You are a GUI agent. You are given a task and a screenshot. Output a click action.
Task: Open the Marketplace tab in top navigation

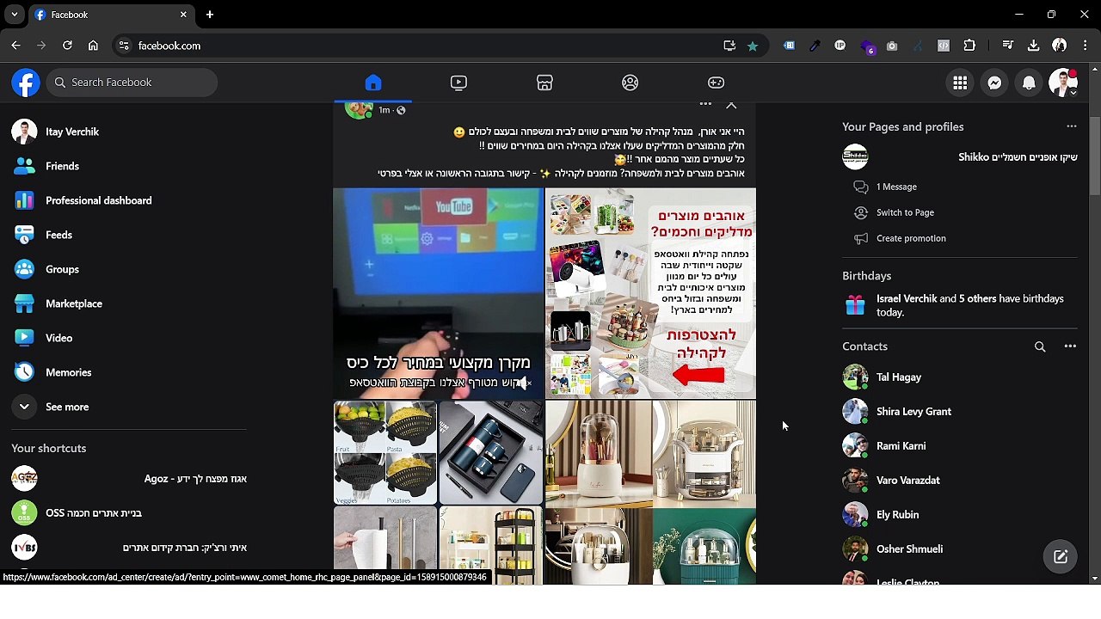(544, 83)
